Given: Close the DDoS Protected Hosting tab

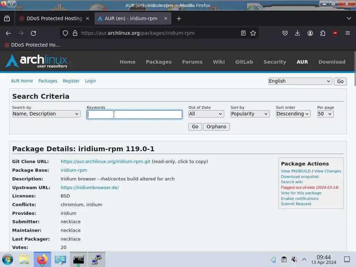Looking at the screenshot, I should (88, 19).
